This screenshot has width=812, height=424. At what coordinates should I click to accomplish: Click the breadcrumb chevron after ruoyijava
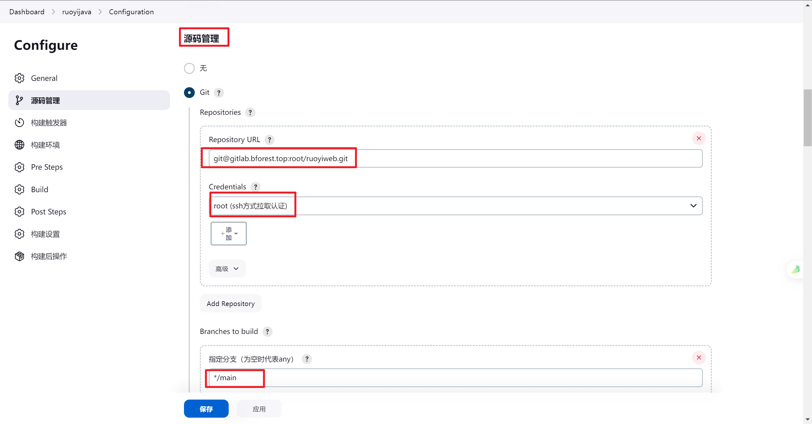(x=100, y=12)
